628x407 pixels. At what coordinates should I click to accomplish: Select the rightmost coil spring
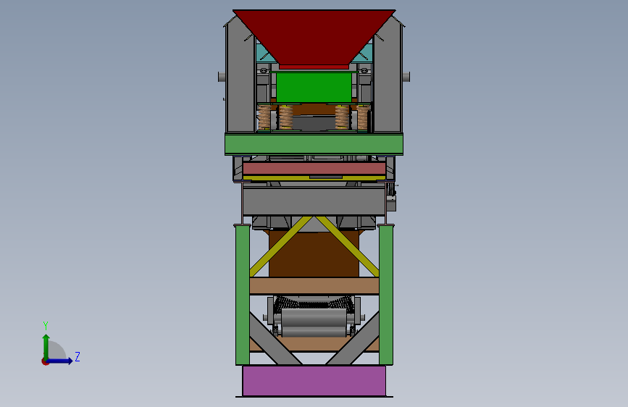click(x=363, y=118)
